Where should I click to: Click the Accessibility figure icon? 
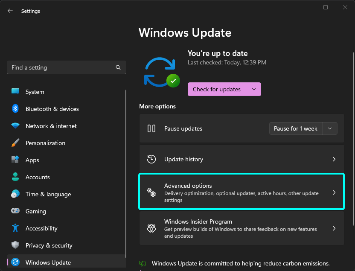(x=15, y=228)
